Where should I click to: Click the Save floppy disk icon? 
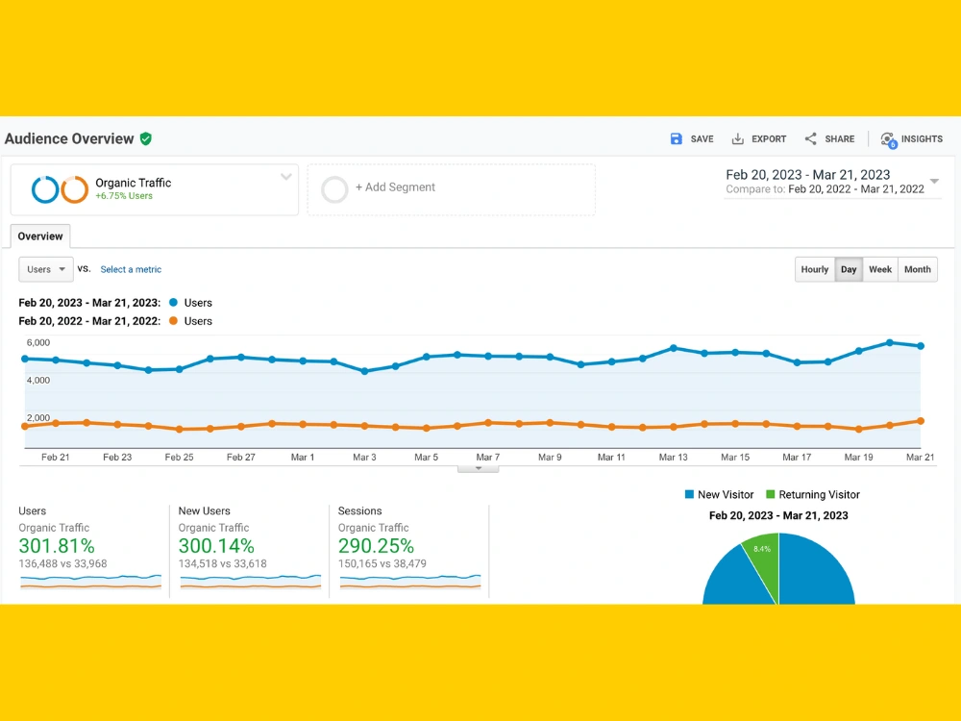(676, 139)
